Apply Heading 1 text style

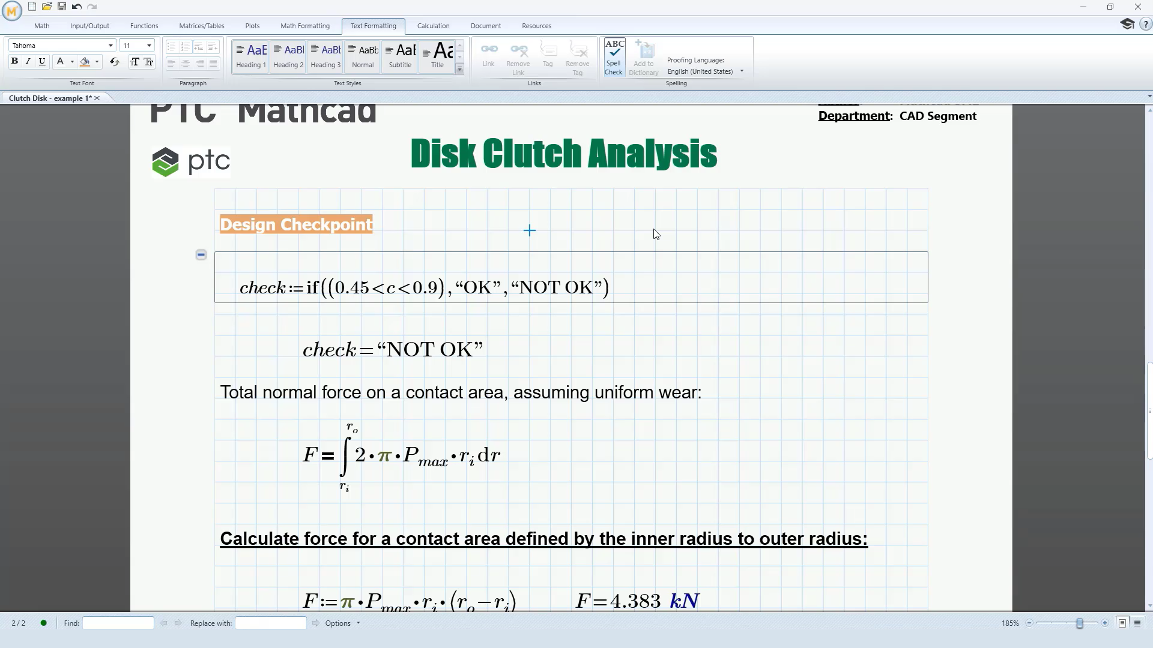coord(251,56)
